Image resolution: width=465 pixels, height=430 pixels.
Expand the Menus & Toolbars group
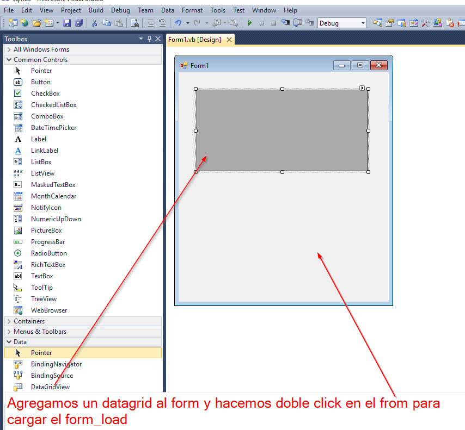9,332
